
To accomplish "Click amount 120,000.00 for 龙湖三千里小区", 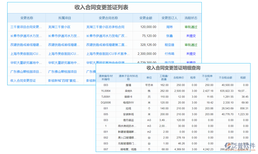I will 146,27.
